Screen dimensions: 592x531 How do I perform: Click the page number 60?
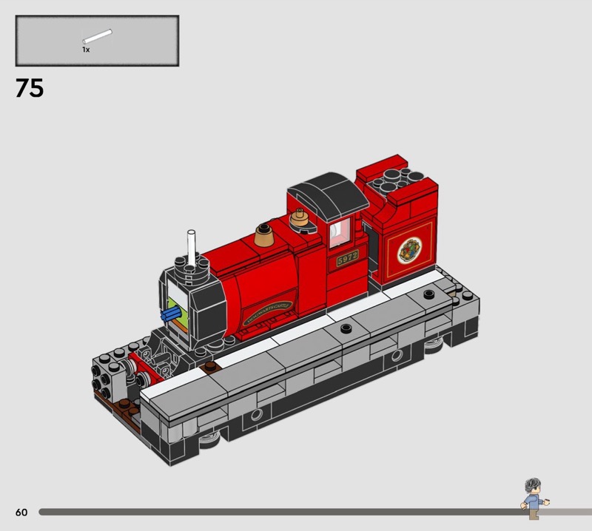click(x=21, y=512)
